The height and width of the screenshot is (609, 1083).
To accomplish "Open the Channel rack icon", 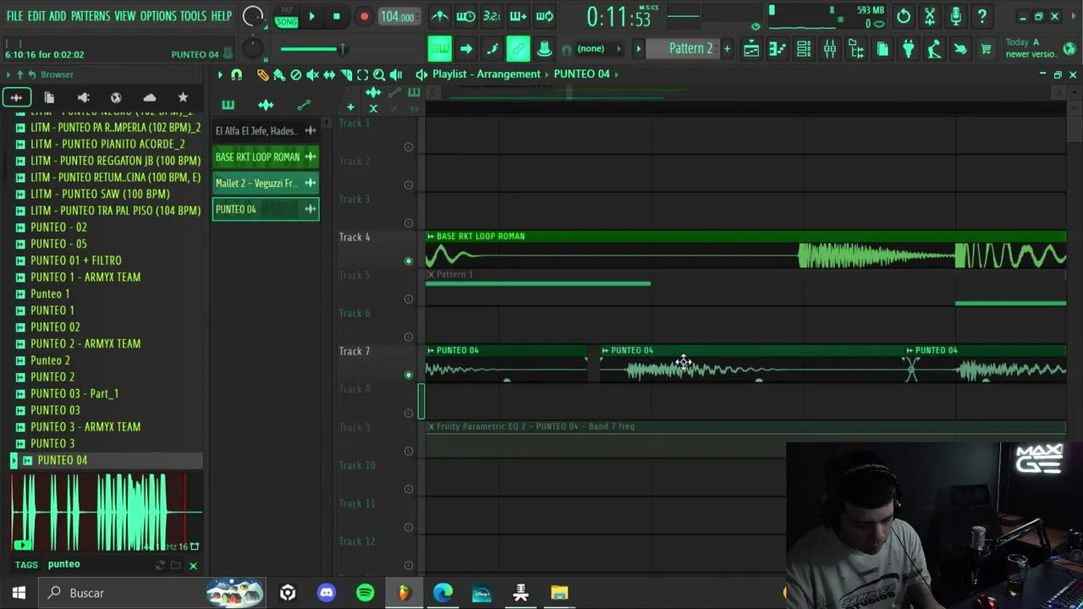I will point(804,49).
